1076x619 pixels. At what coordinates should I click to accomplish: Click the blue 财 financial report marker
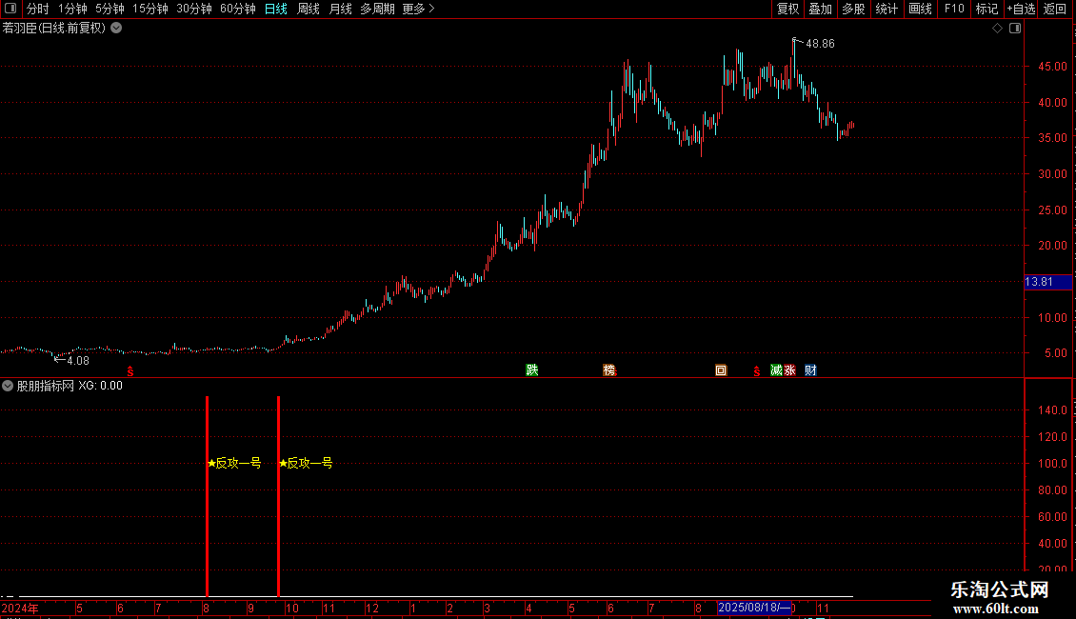tap(810, 369)
